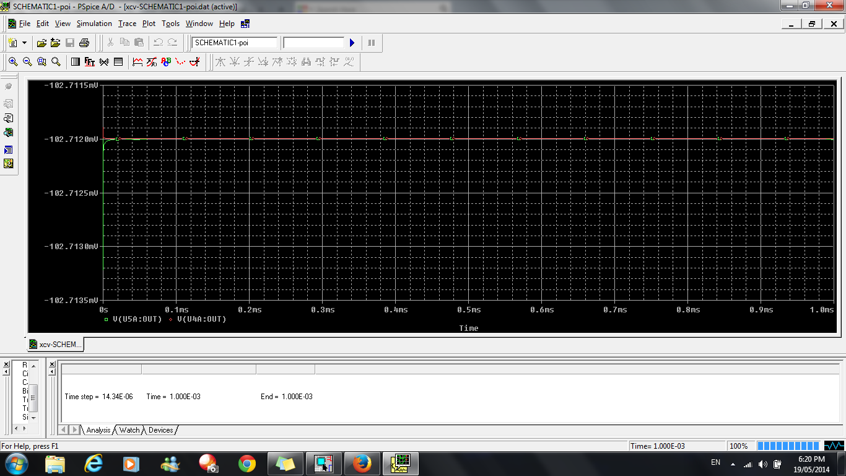The image size is (846, 476).
Task: Click the Copy icon
Action: pos(124,43)
